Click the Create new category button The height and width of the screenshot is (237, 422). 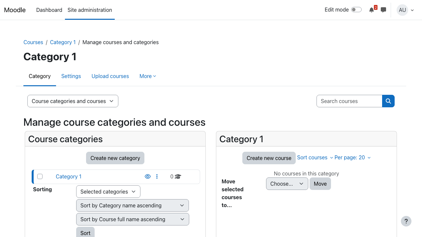point(115,158)
